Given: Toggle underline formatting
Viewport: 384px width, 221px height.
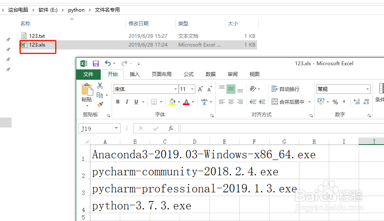Looking at the screenshot, I should tap(136, 102).
